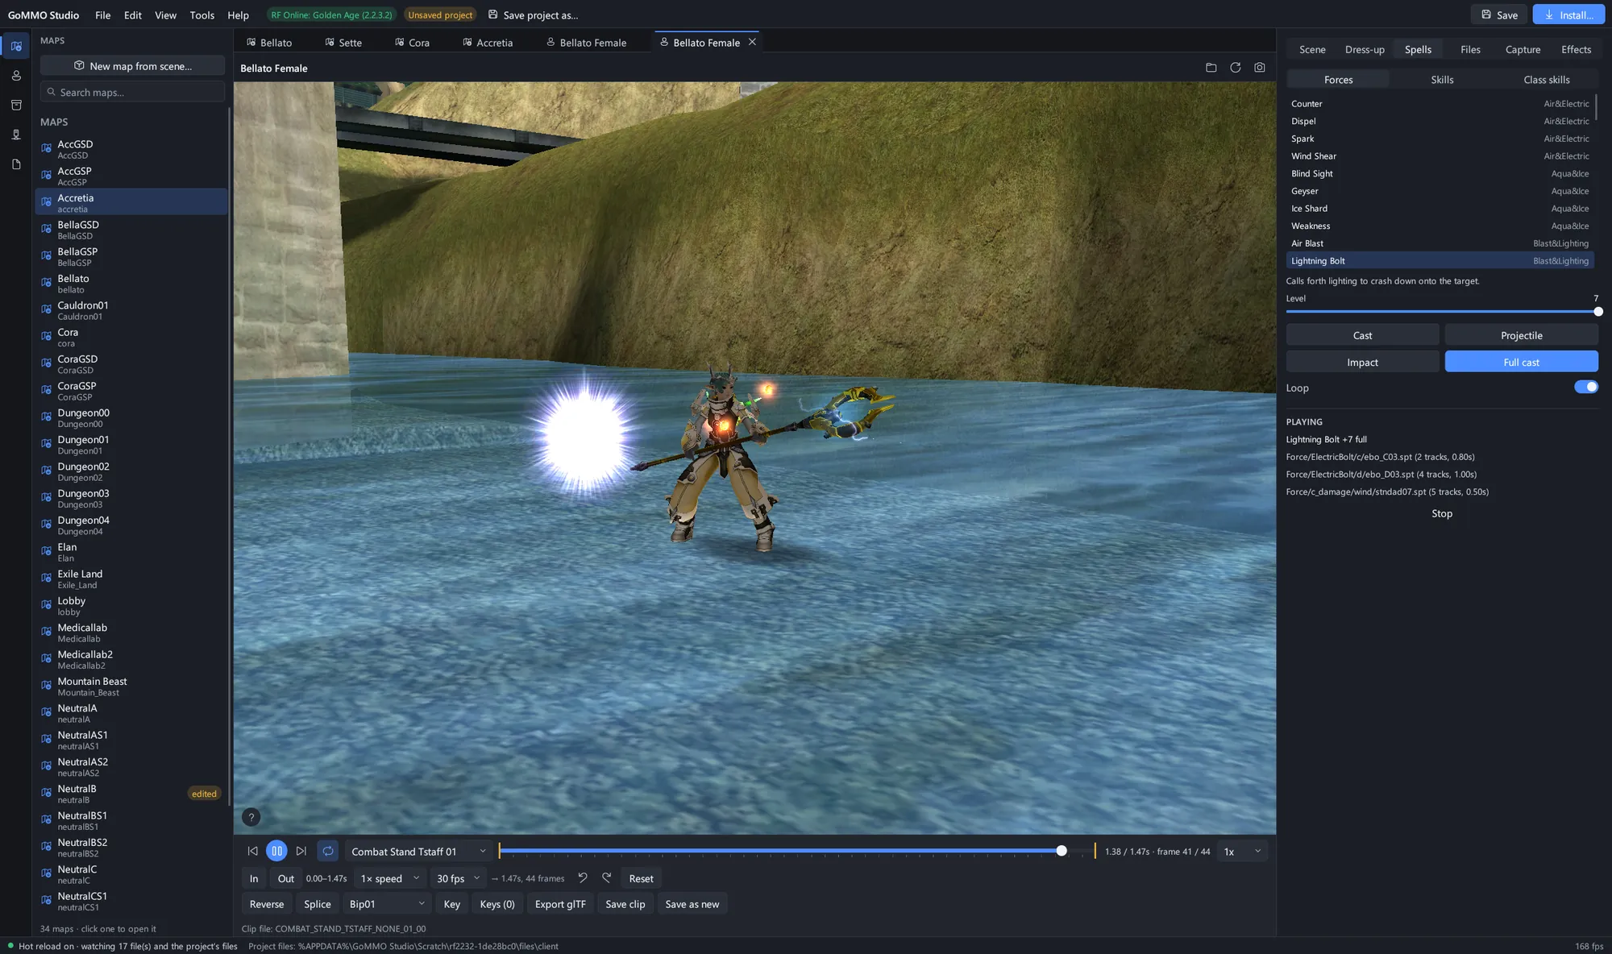Open the Help menu
This screenshot has height=954, width=1612.
(238, 15)
